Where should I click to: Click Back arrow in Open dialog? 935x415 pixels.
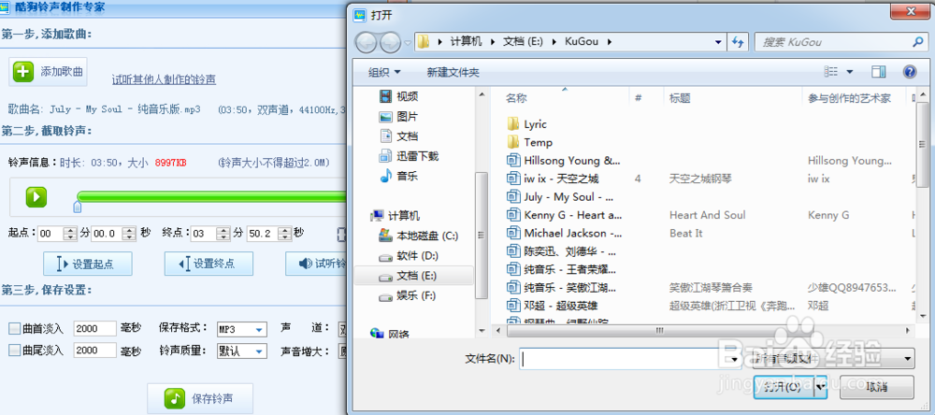[x=367, y=42]
